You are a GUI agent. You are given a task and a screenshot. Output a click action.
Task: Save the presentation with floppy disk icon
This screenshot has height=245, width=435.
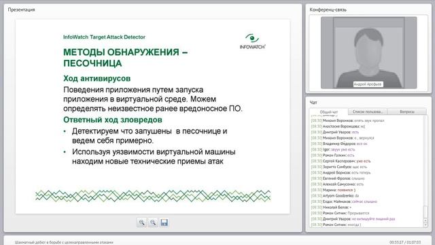click(164, 223)
